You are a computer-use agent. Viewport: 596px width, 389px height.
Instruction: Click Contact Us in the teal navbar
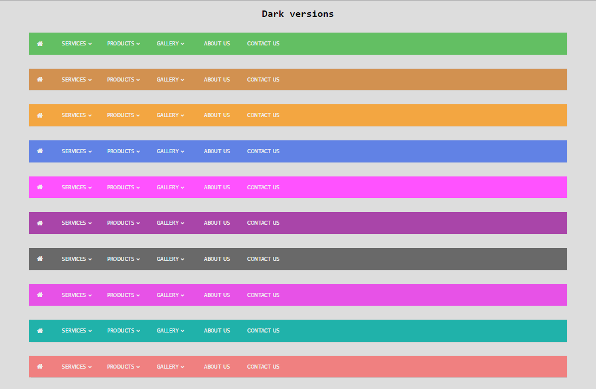click(x=263, y=331)
